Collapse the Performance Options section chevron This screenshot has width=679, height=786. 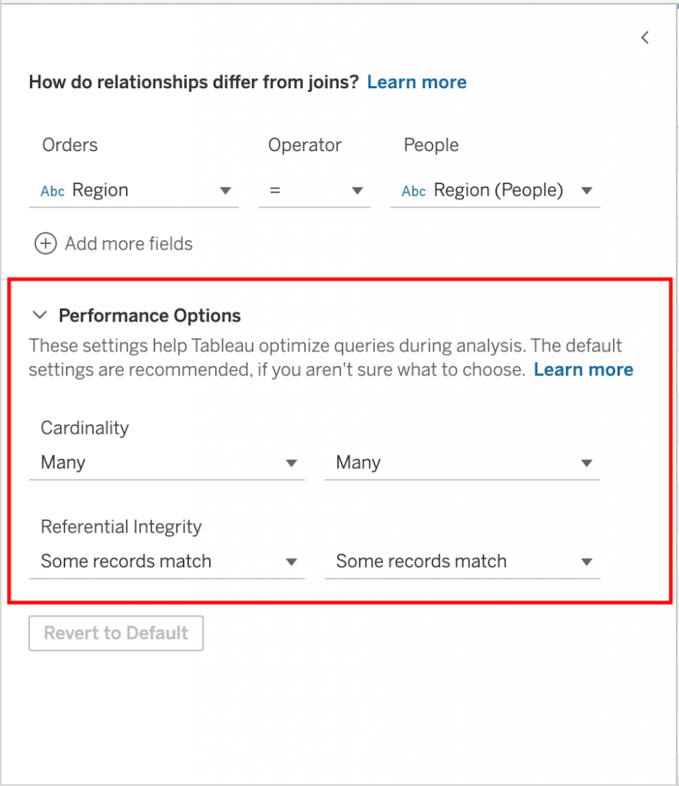(38, 315)
